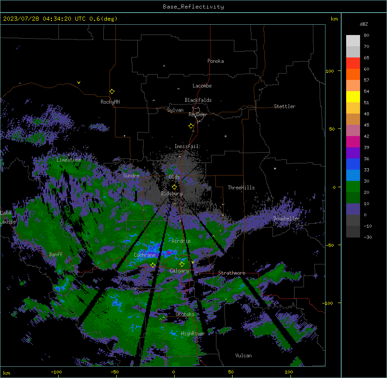Click the light grey 70-80 dBZ legend swatch
Screen dimensions: 387x378
click(x=353, y=41)
